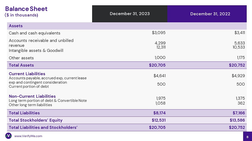Select the Total Liabilities row label
Screen dimensions: 252x141
(24, 113)
